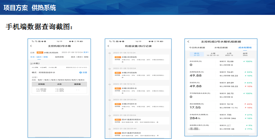Open the 成本和营收 tab
Screen dimensions: 275x139
[245, 48]
